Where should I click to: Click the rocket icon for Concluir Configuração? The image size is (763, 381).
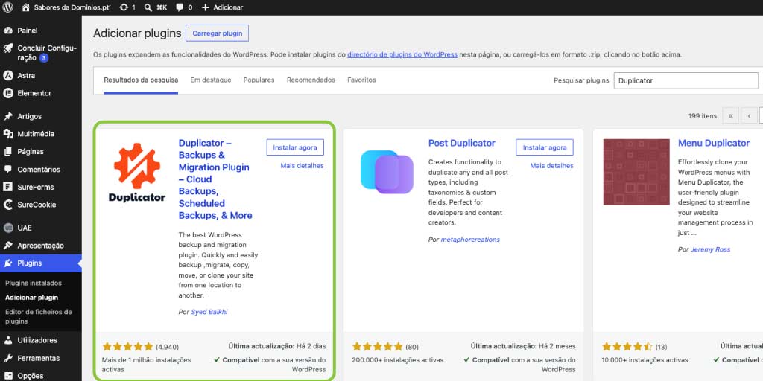7,48
